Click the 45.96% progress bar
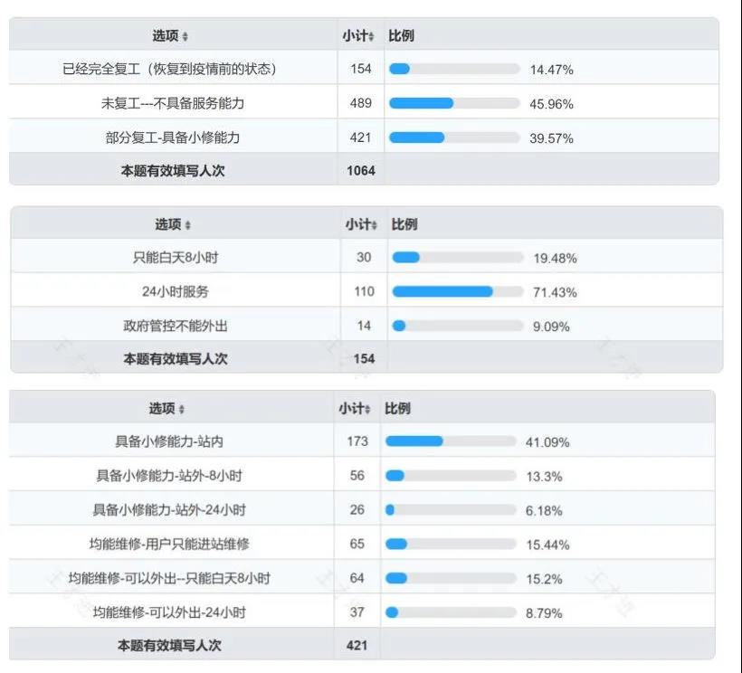This screenshot has width=742, height=673. [x=453, y=103]
